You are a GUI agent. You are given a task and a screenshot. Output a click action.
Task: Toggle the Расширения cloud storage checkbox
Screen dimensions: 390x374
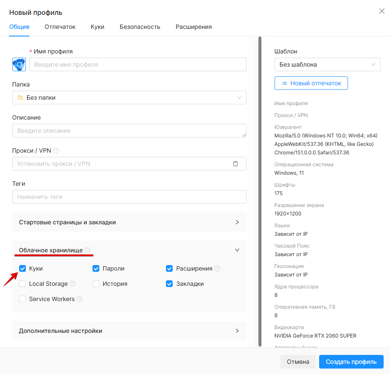pos(169,269)
